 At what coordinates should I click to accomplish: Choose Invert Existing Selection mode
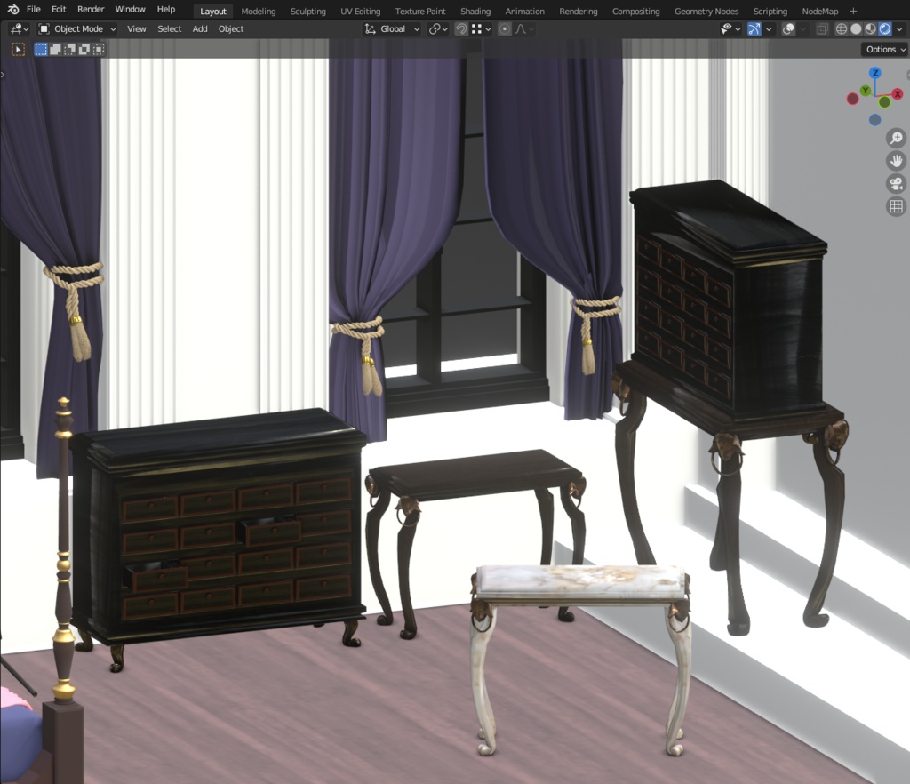tap(84, 49)
